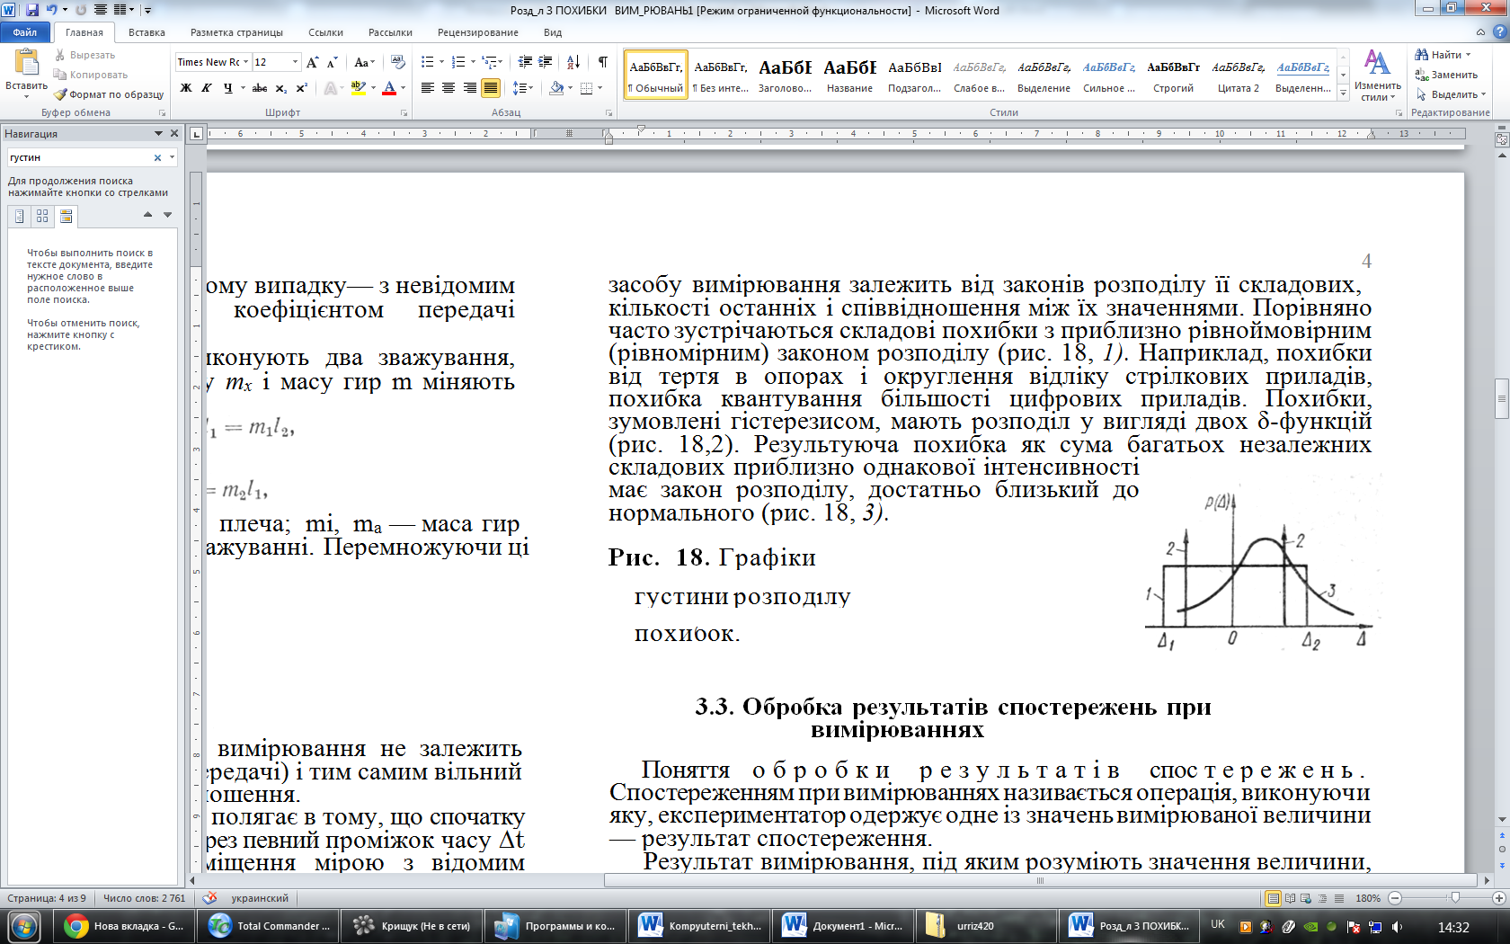Click Format Painter (Формат по образцу)
The height and width of the screenshot is (944, 1510).
(109, 94)
